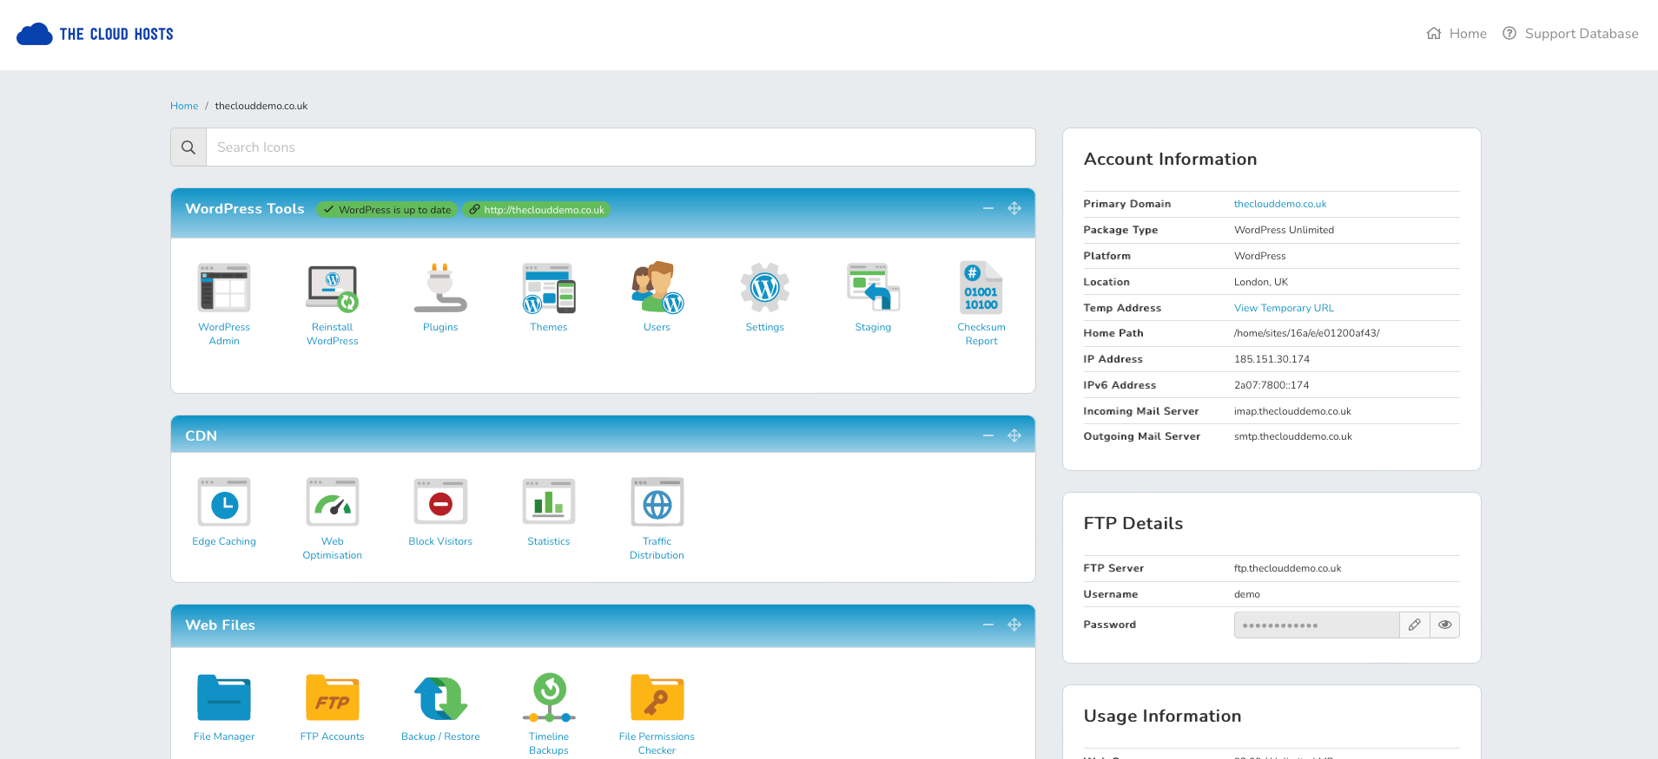Click the theclouddemo.co.uk breadcrumb text
The width and height of the screenshot is (1658, 759).
pos(261,106)
